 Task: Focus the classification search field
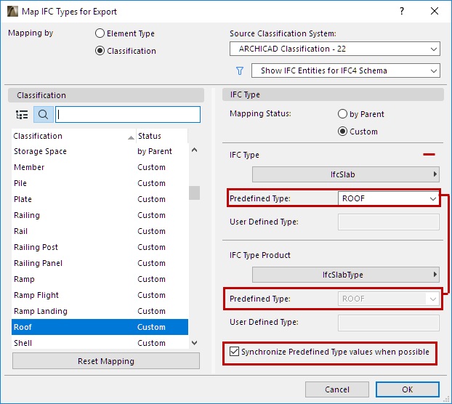(x=128, y=115)
